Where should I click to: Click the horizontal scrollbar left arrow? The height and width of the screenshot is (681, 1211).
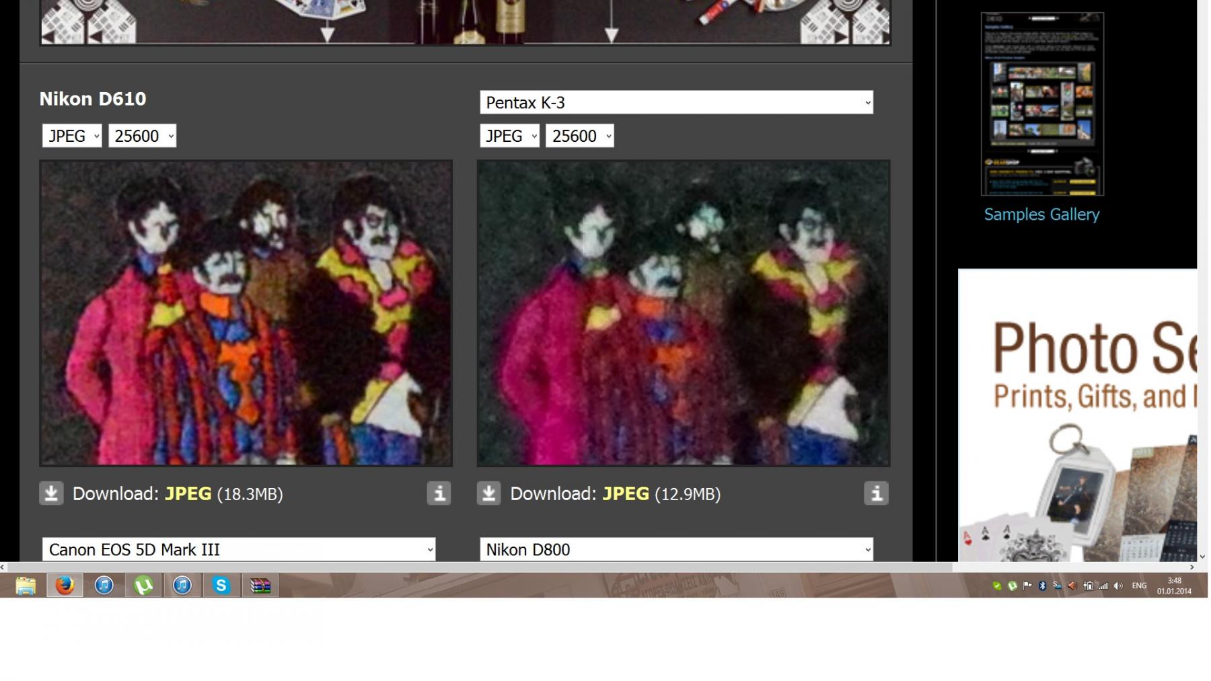[3, 567]
